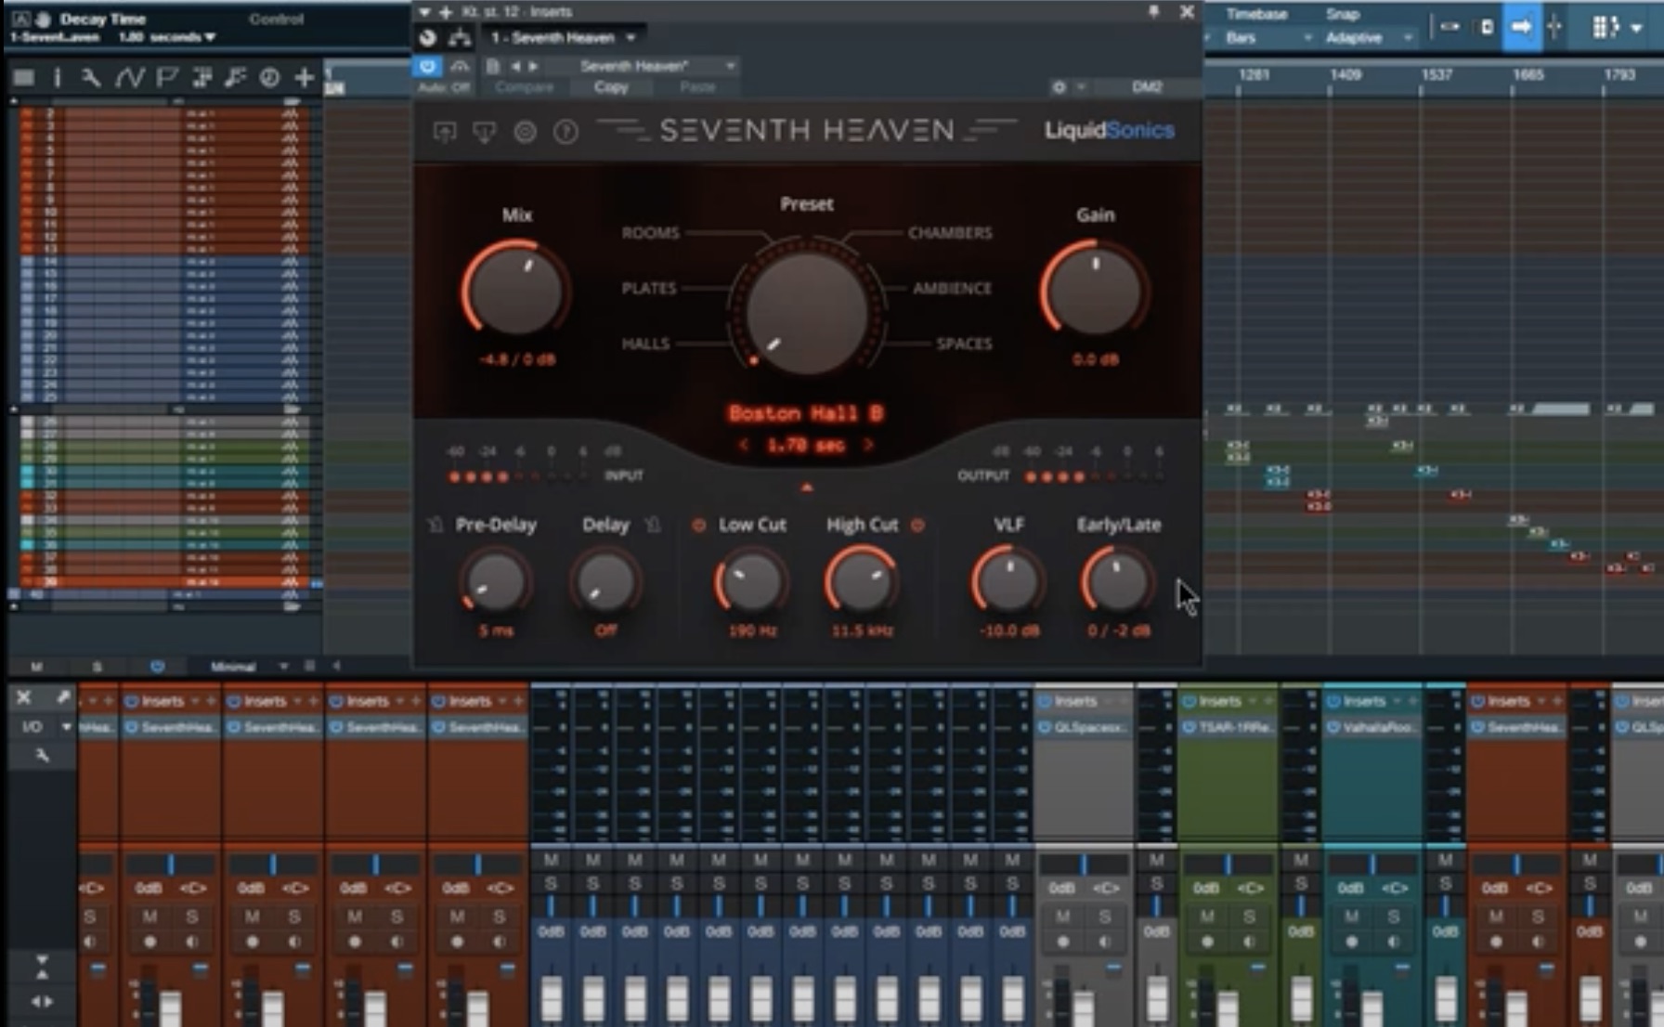Open the arranger track icon
Screen dimensions: 1664x1027
point(201,78)
